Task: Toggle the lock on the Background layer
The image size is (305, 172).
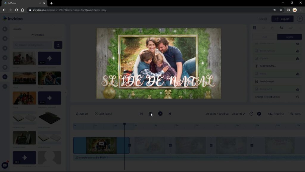Action: point(298,89)
